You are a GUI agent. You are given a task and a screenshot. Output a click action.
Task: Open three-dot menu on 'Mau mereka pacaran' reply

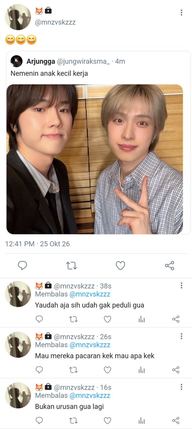point(181,336)
